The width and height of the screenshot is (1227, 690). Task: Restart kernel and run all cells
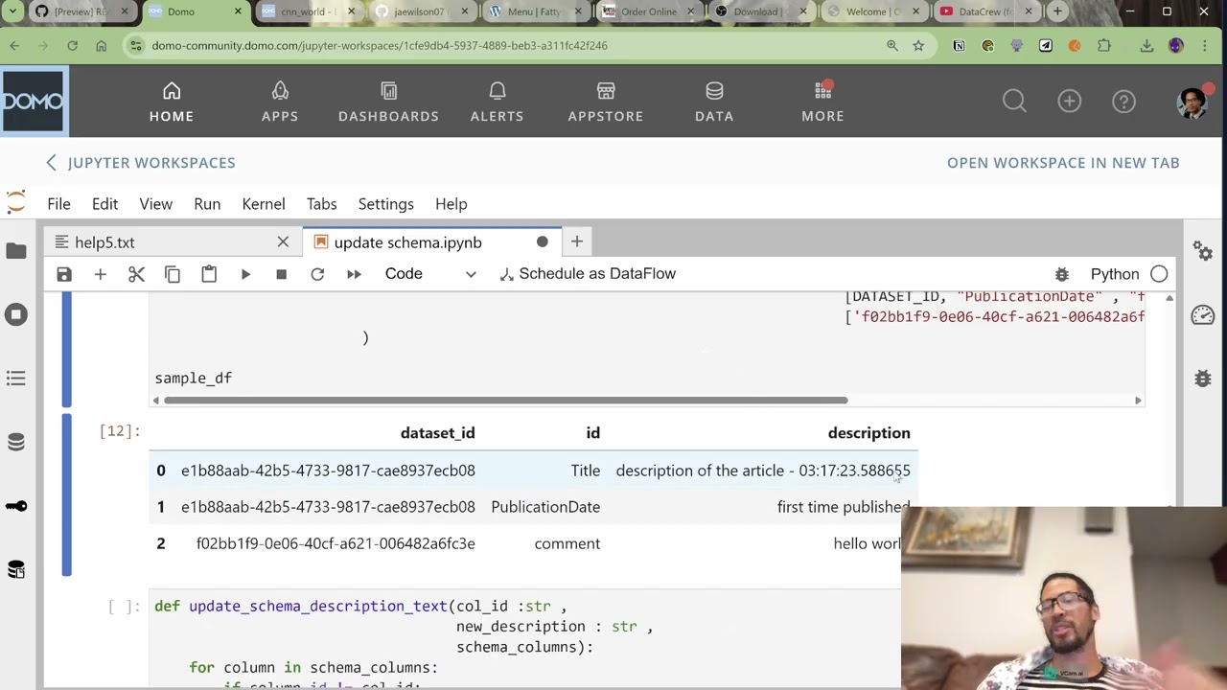354,274
